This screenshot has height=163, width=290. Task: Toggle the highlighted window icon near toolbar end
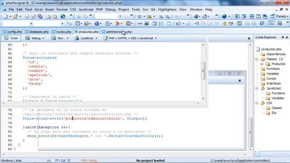pyautogui.click(x=271, y=24)
